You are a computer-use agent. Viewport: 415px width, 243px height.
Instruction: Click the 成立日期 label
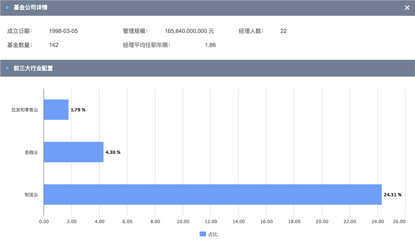(20, 31)
